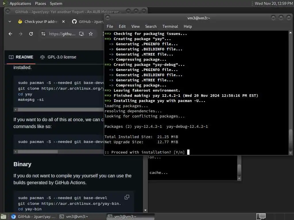Click the terminal scrollbar thumb
This screenshot has width=294, height=220.
[x=291, y=140]
